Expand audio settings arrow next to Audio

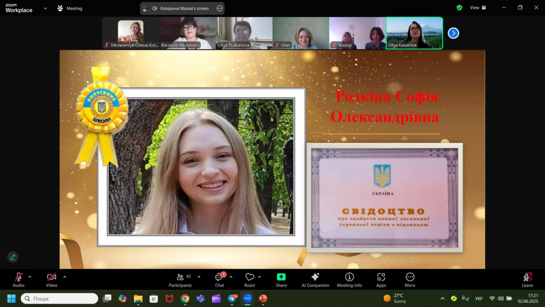(30, 277)
